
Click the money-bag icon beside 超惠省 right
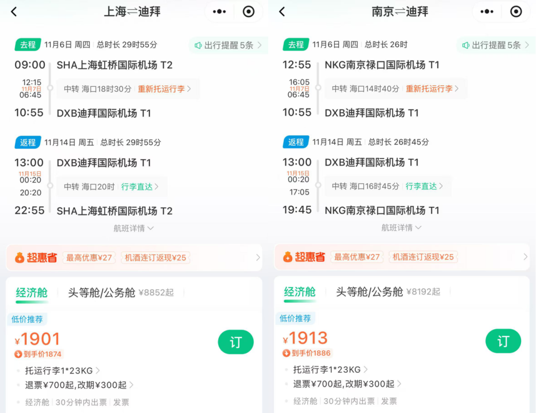[288, 257]
